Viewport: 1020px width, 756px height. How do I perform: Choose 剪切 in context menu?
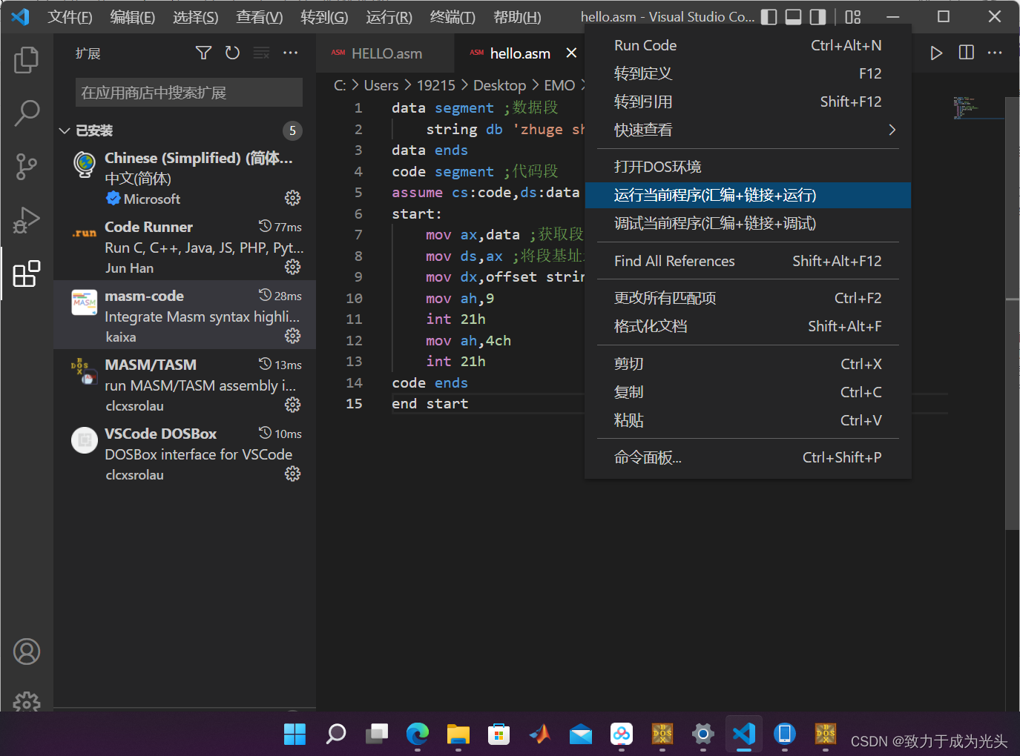pos(748,364)
